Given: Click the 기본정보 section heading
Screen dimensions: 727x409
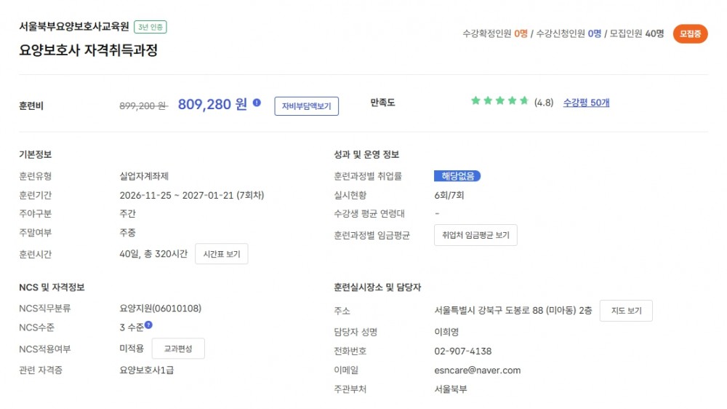Looking at the screenshot, I should [x=35, y=154].
